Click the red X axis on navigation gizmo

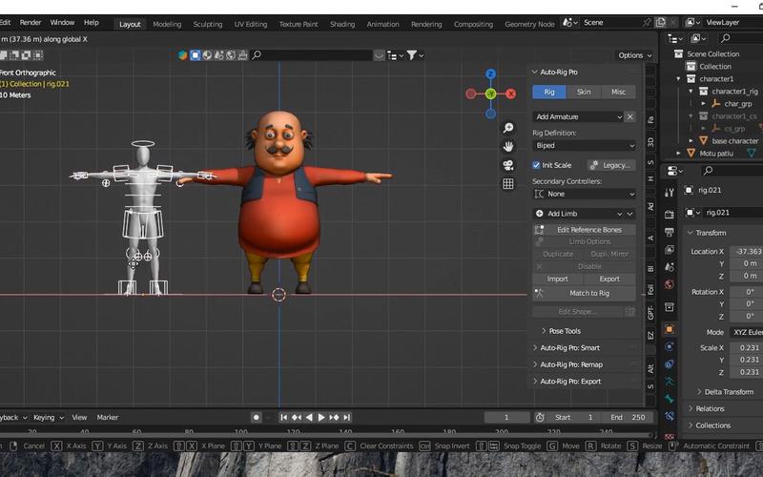point(510,93)
